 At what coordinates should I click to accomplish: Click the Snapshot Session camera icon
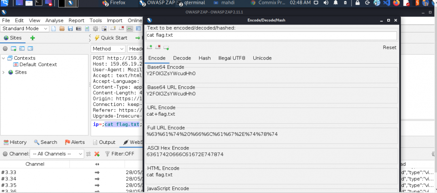pyautogui.click(x=78, y=29)
